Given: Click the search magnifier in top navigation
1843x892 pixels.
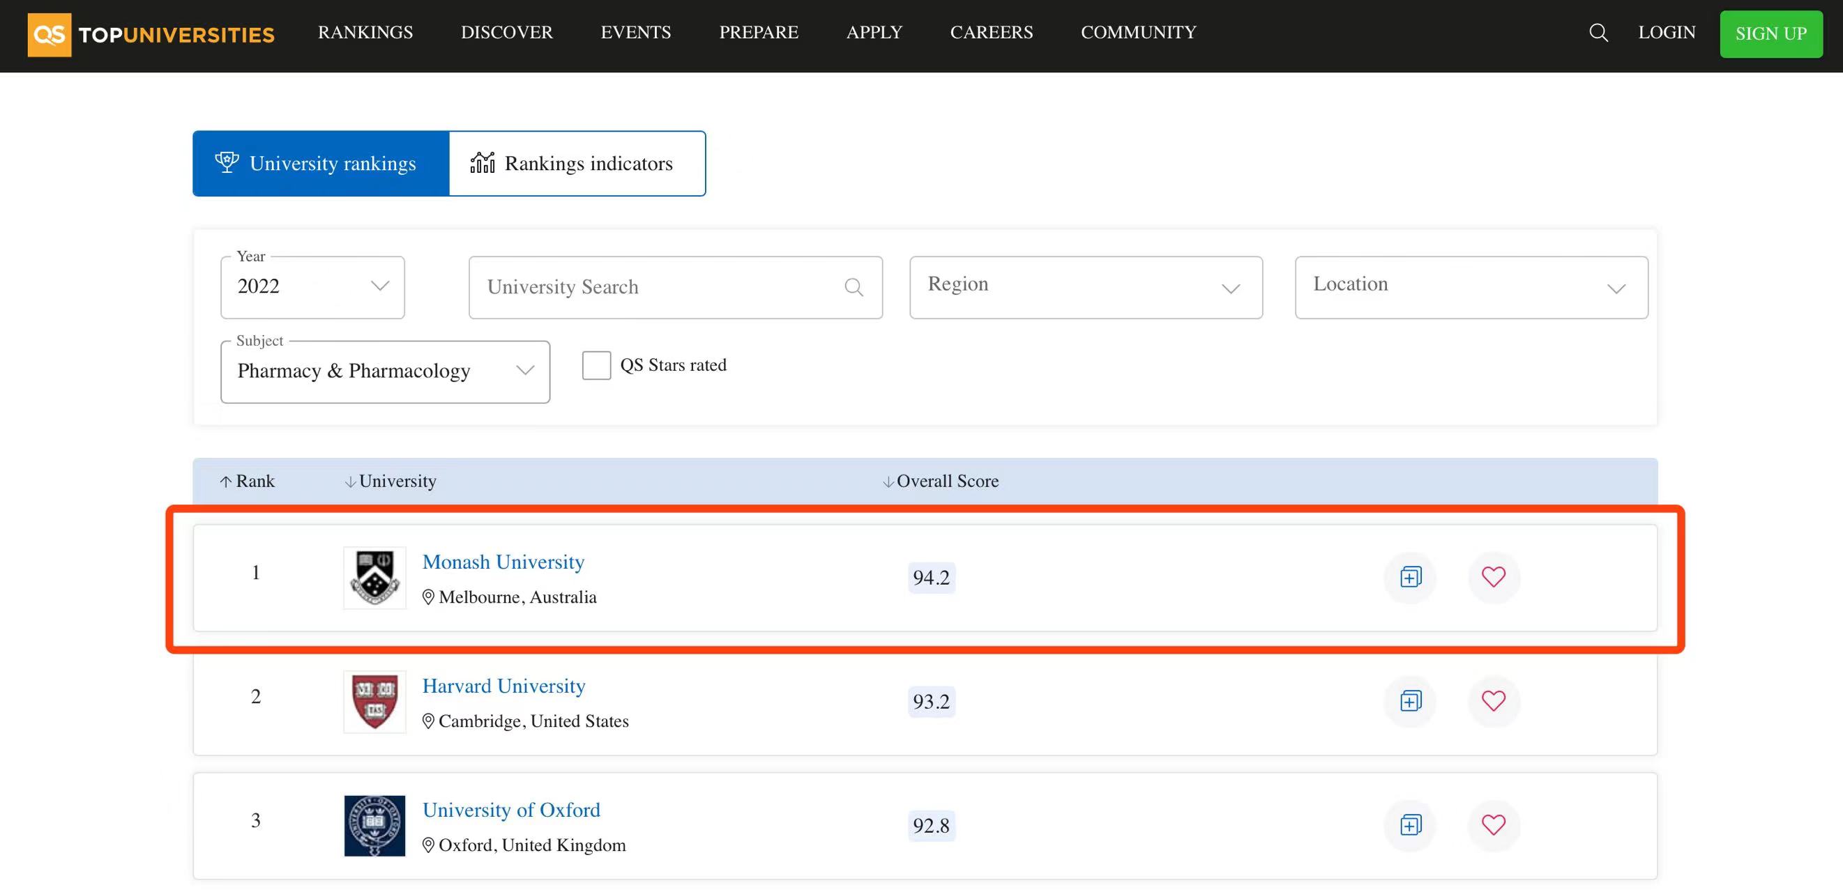Looking at the screenshot, I should coord(1598,32).
